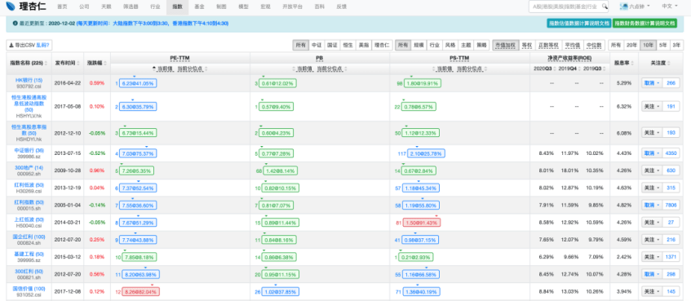Viewport: 691px width, 301px height.
Task: Select 策略 index type filter
Action: coord(481,45)
